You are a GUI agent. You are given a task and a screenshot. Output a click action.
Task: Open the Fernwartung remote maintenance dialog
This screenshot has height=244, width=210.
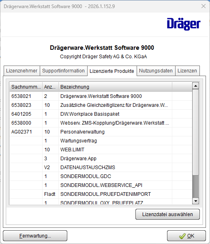point(35,236)
